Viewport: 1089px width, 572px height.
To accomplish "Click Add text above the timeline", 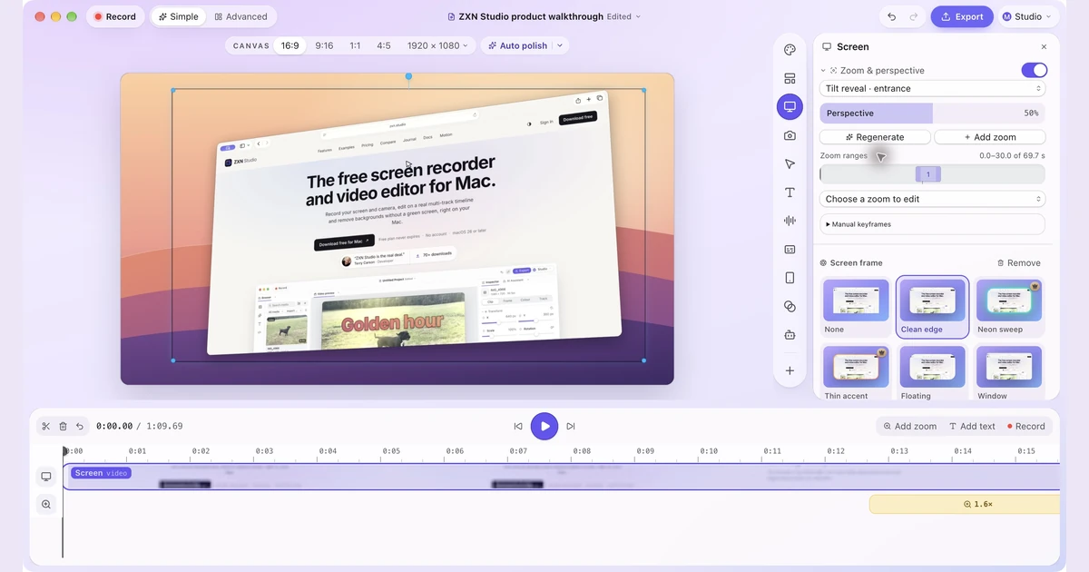I will (x=972, y=426).
